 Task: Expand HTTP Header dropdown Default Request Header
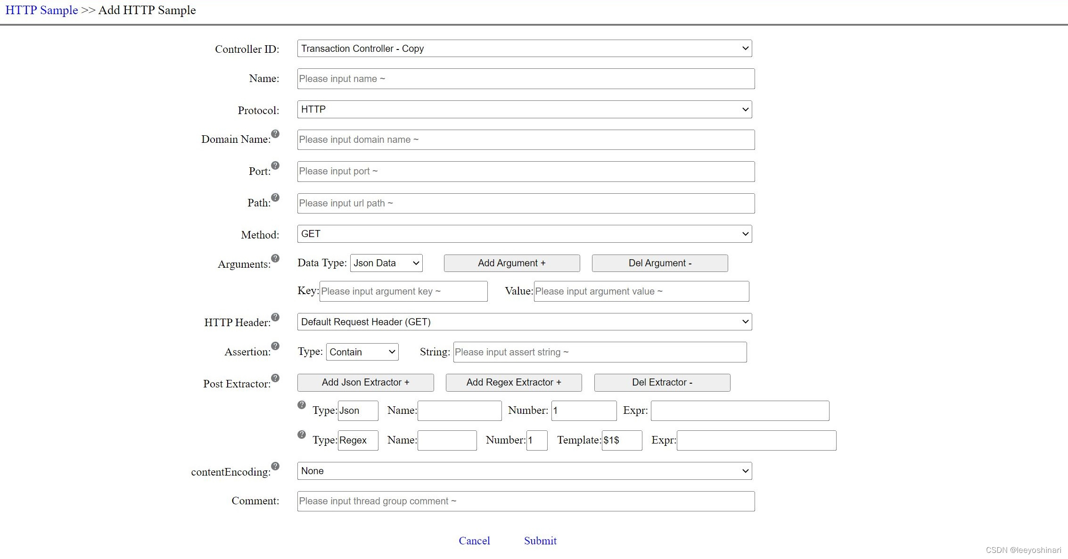tap(525, 322)
